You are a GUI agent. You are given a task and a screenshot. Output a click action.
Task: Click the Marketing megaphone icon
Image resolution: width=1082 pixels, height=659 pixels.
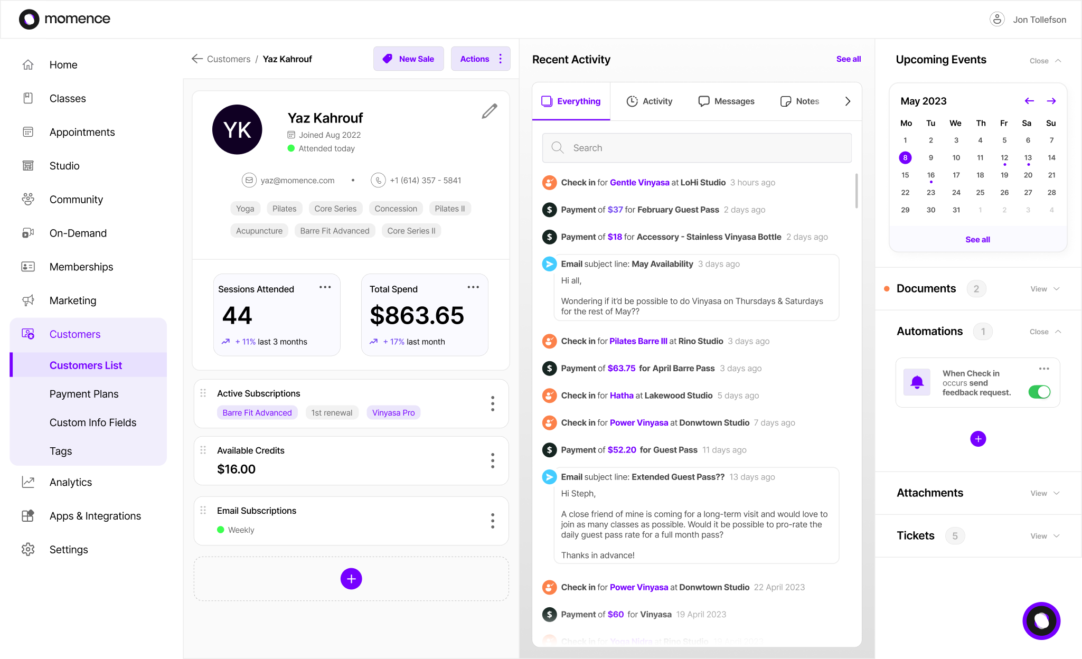click(28, 300)
